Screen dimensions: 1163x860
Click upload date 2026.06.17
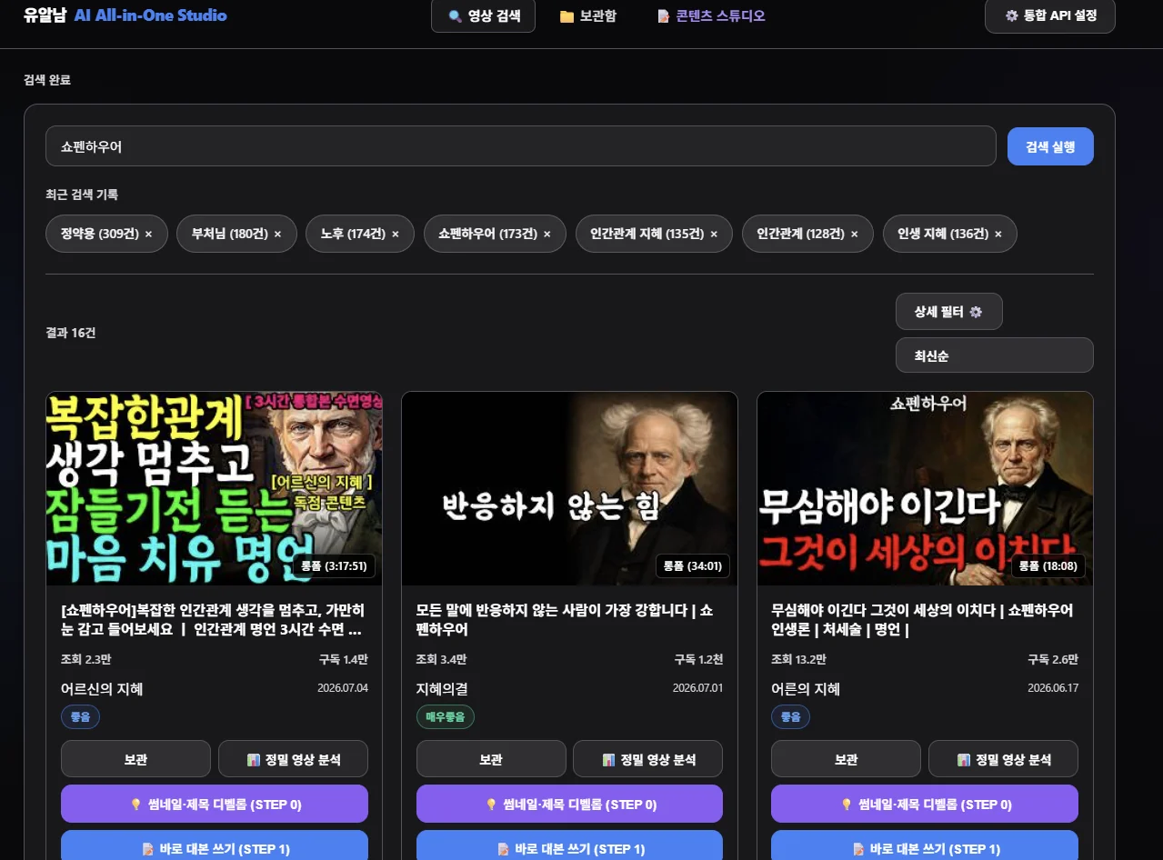pos(1053,688)
